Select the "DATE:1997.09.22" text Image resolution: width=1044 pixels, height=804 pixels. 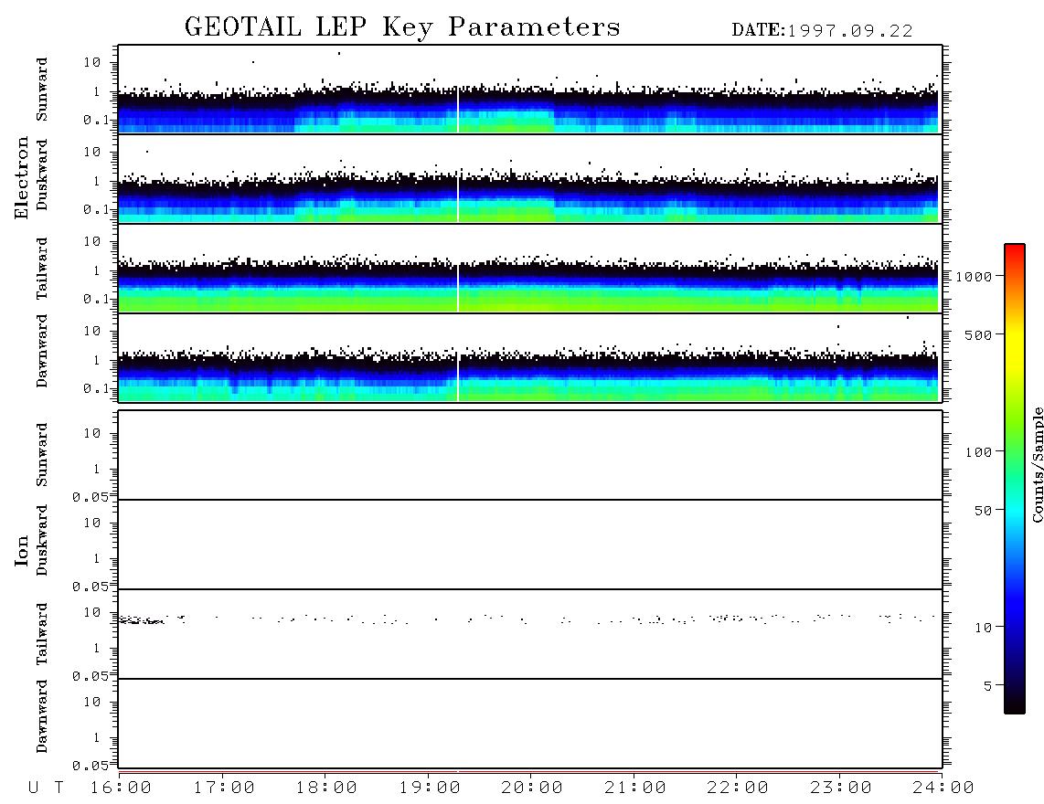point(822,31)
